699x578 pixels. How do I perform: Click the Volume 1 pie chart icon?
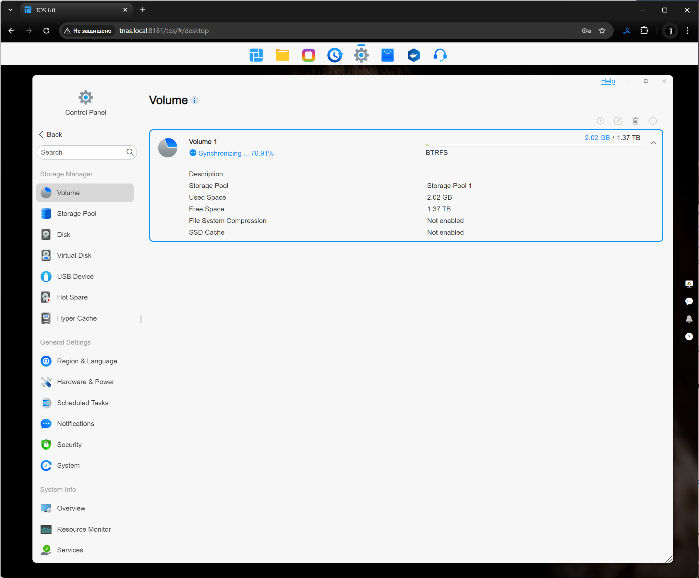click(167, 148)
